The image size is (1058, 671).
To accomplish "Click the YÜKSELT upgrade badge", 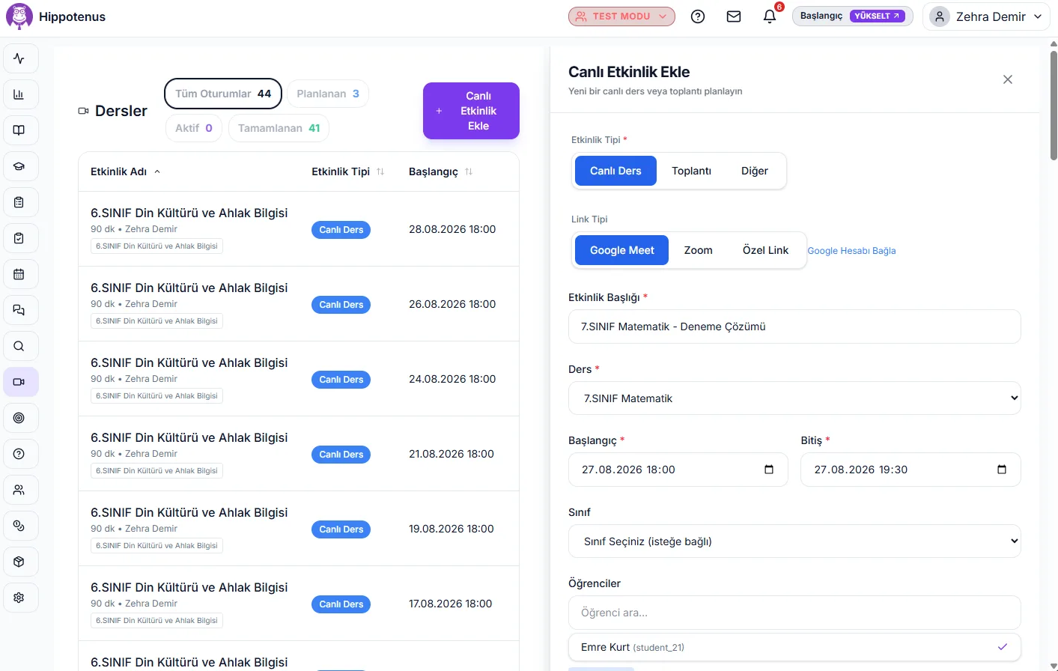I will [x=877, y=16].
